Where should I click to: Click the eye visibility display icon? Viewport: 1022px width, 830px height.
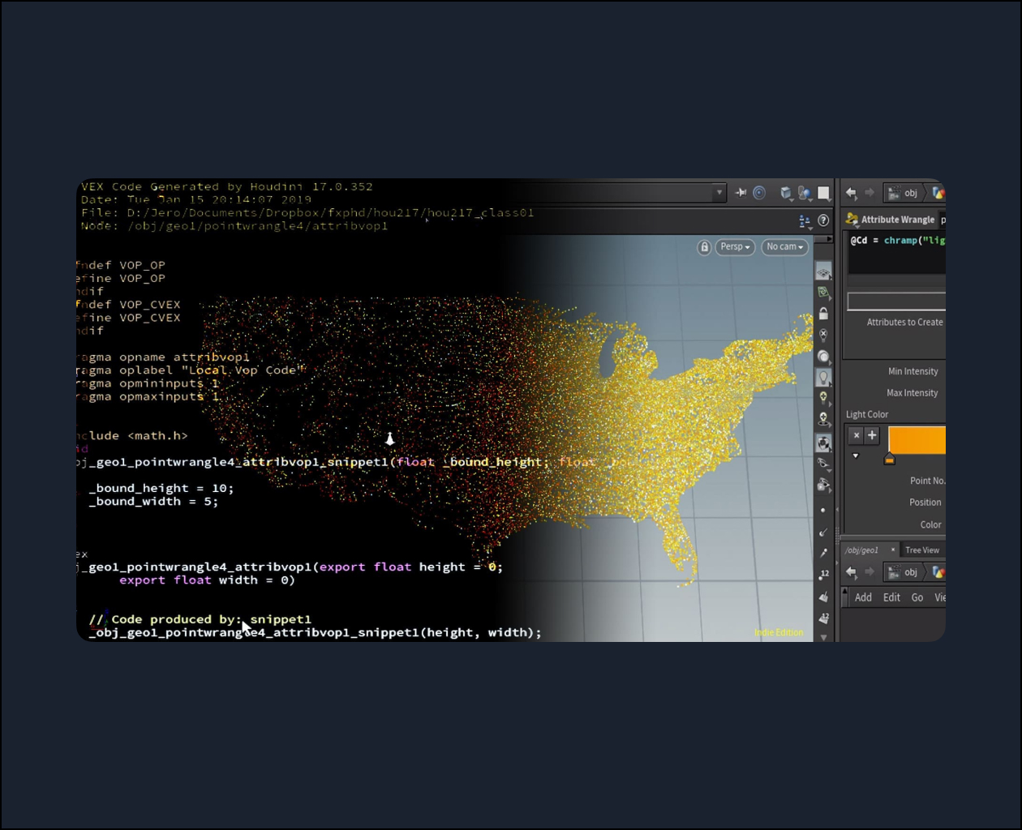tap(823, 464)
